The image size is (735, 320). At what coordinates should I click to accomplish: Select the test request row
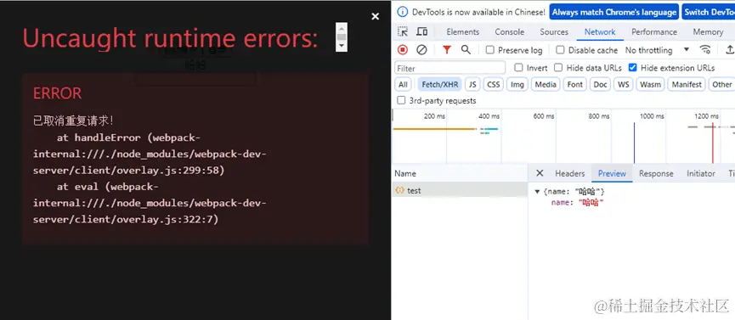point(460,190)
